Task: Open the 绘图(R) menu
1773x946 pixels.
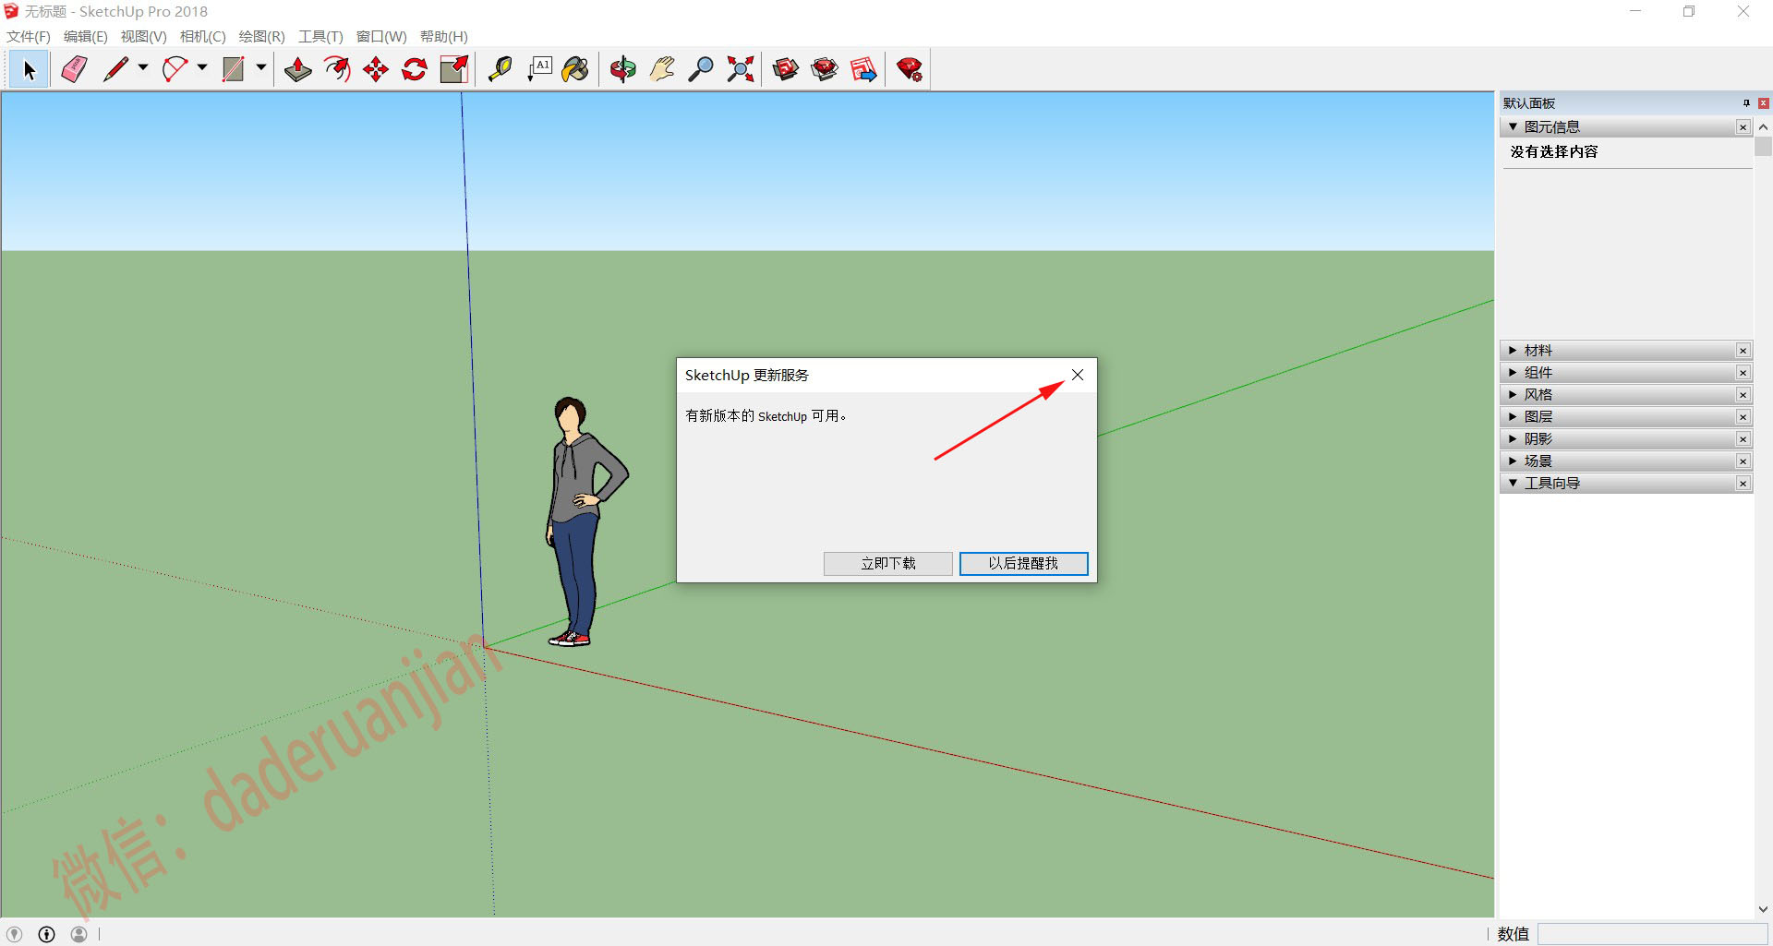Action: coord(261,37)
